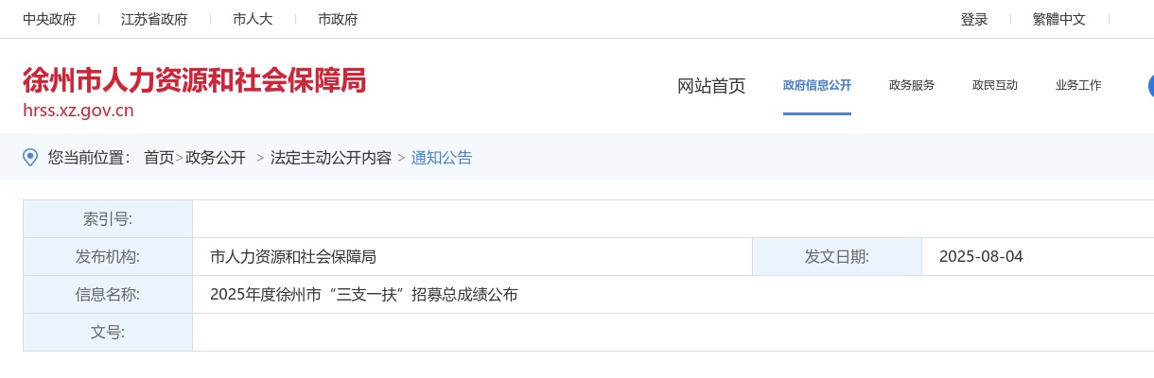Click the blue circular button beside 业务工作
1154x378 pixels.
(1150, 85)
